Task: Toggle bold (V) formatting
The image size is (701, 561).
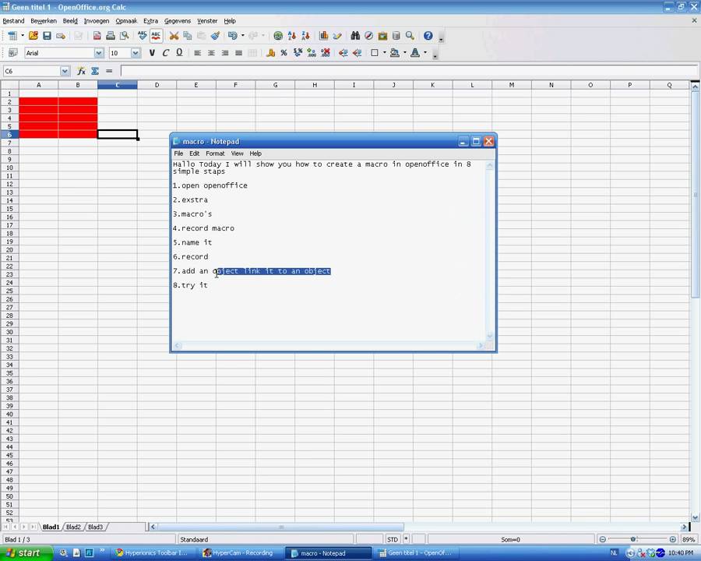Action: tap(152, 53)
